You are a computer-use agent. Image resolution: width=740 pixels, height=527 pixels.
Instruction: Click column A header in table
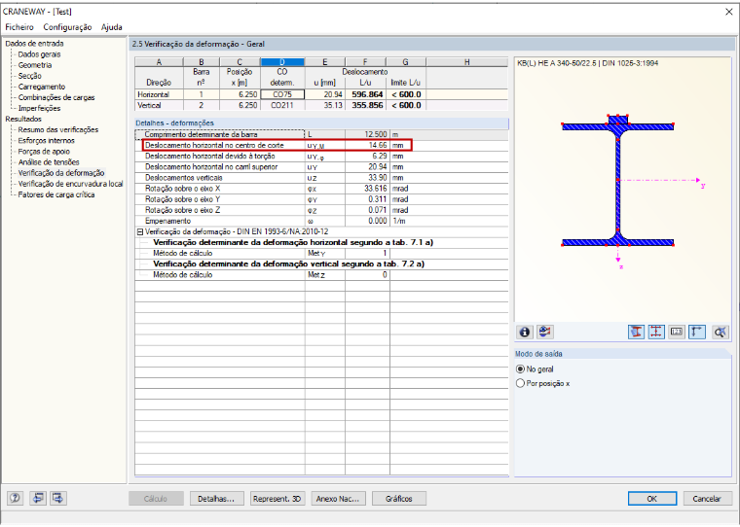[x=159, y=62]
